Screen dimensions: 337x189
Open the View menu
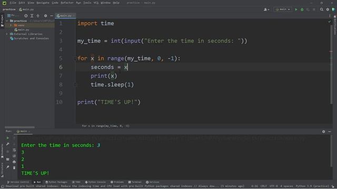(31, 3)
